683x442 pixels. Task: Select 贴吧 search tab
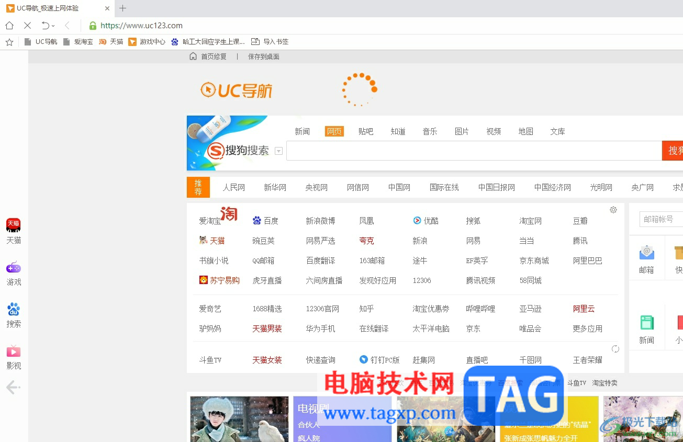tap(366, 131)
